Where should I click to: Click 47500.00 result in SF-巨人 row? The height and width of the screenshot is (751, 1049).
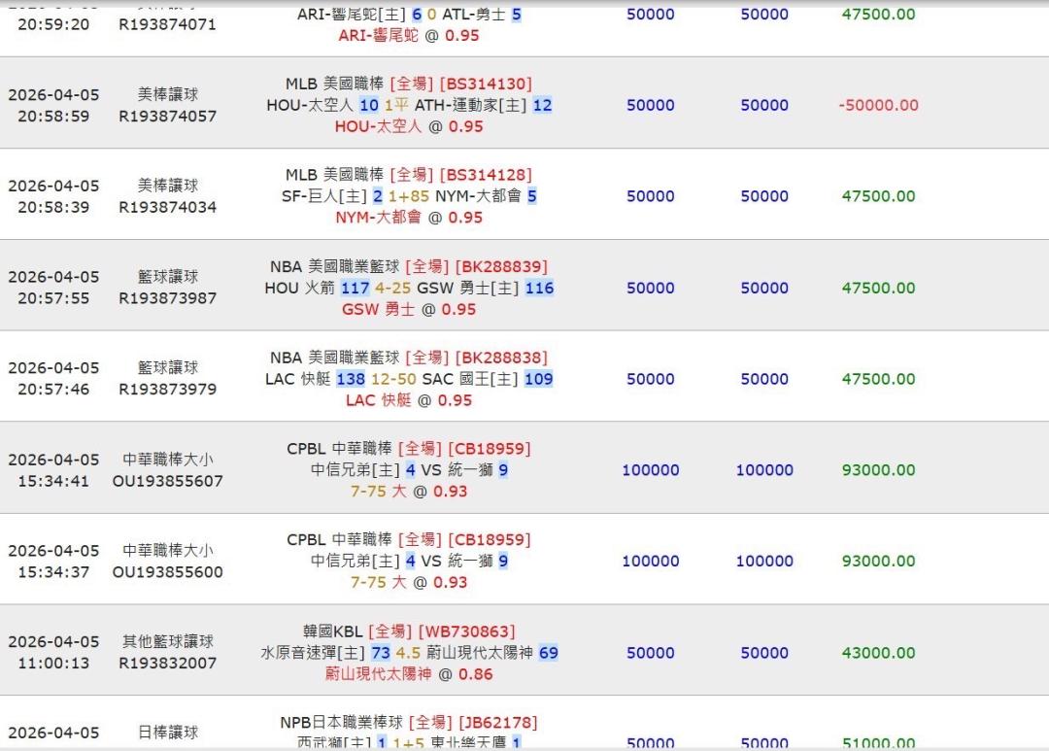tap(878, 196)
